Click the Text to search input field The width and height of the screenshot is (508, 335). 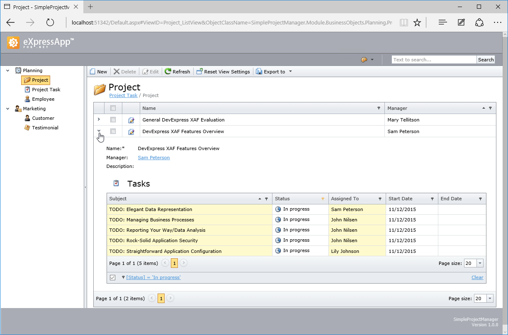pyautogui.click(x=433, y=60)
